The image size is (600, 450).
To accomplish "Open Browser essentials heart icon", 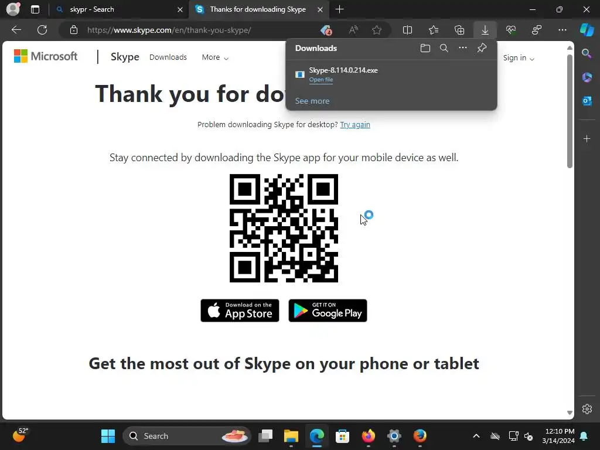I will (x=511, y=30).
